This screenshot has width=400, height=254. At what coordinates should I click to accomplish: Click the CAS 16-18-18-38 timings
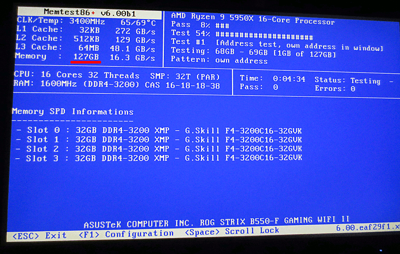[x=182, y=85]
